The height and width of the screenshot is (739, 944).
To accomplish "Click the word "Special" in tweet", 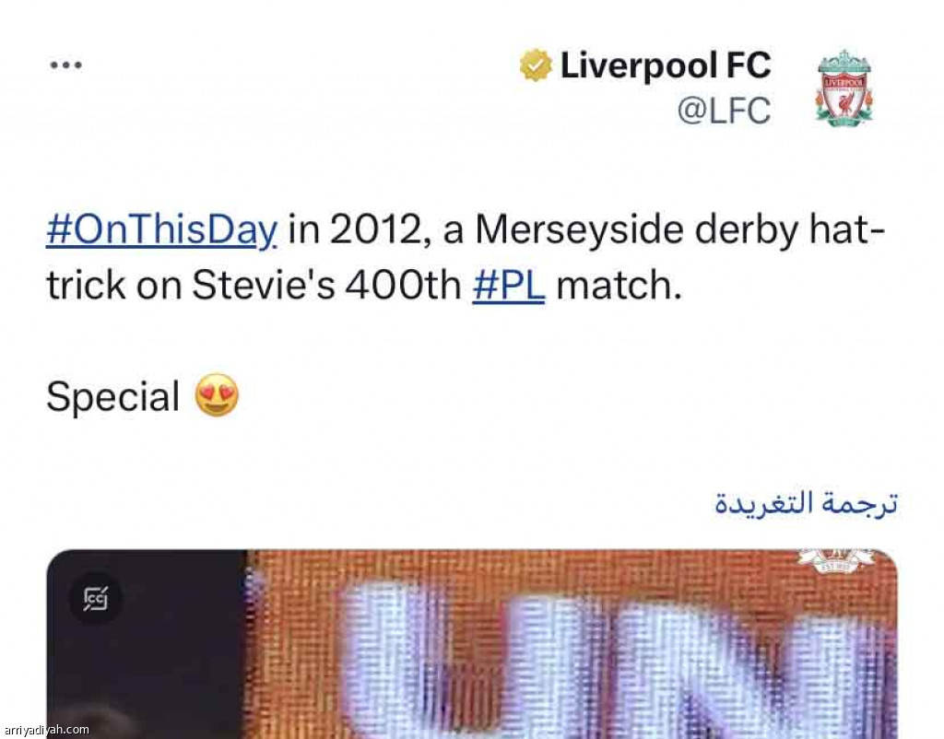I will pyautogui.click(x=112, y=397).
